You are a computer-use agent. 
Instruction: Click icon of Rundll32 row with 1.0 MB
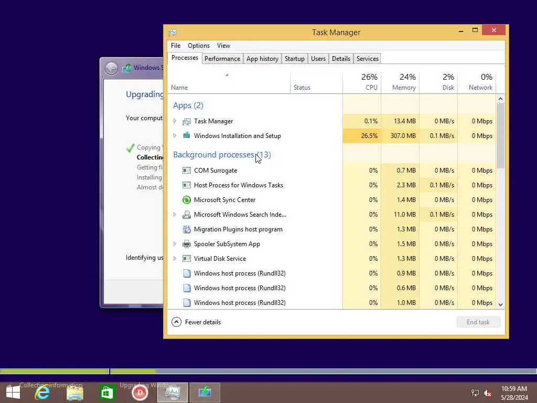187,303
